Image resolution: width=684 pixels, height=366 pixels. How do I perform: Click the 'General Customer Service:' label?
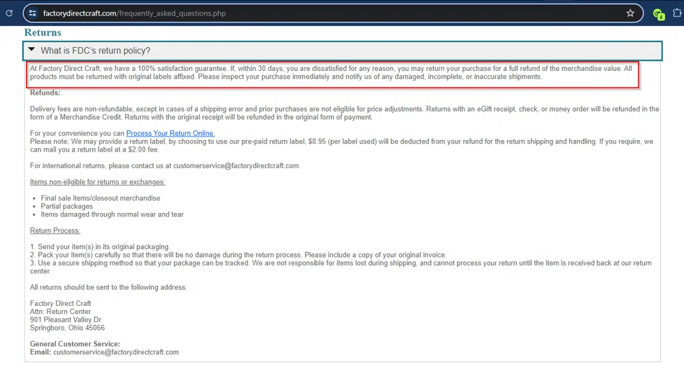[75, 344]
